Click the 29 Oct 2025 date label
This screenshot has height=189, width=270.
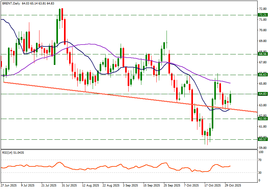point(233,185)
